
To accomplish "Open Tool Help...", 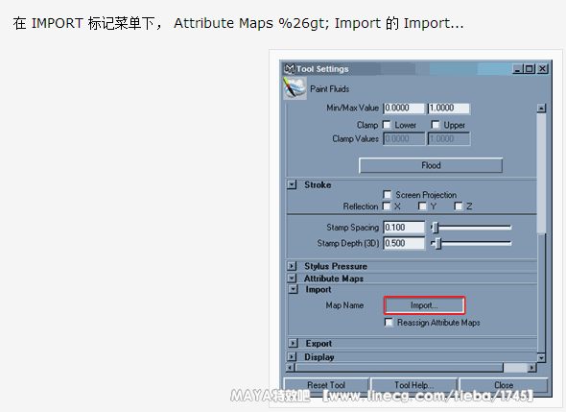I will click(x=413, y=385).
